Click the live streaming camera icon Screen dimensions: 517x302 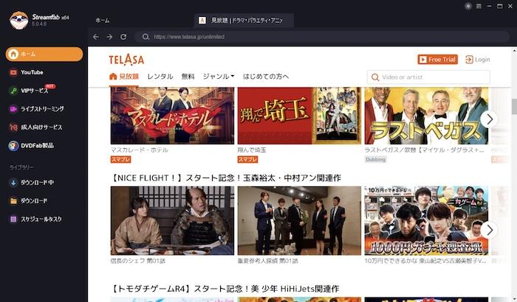click(x=13, y=109)
